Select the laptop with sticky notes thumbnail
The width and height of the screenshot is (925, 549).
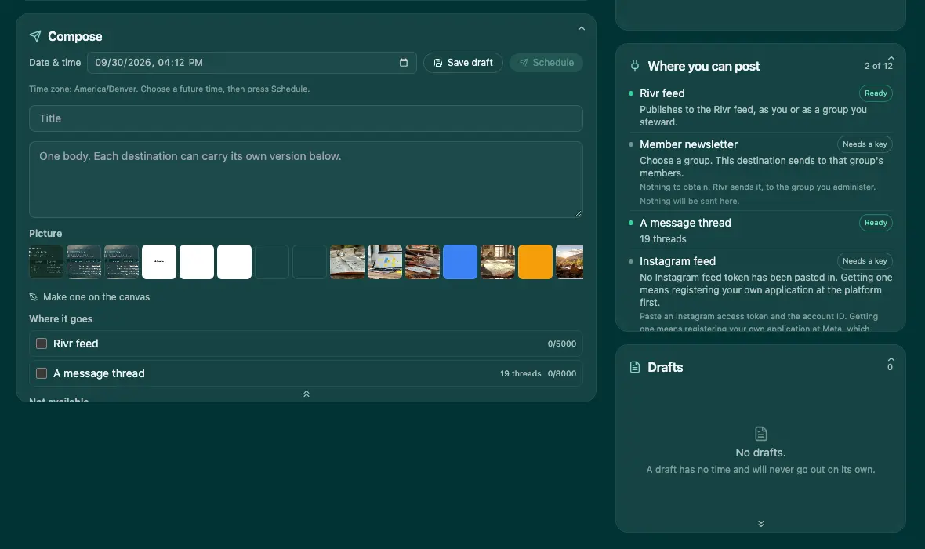point(385,262)
